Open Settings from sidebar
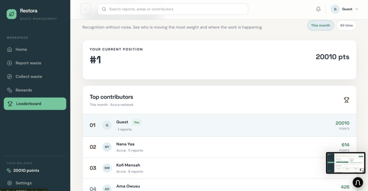 [x=35, y=183]
